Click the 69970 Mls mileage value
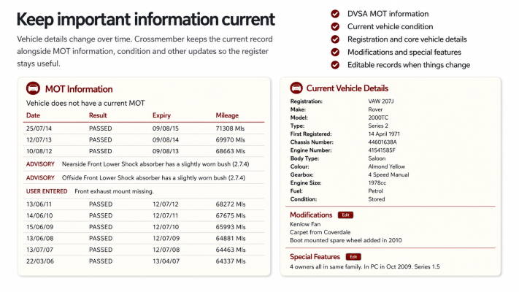The height and width of the screenshot is (292, 519). pyautogui.click(x=231, y=139)
